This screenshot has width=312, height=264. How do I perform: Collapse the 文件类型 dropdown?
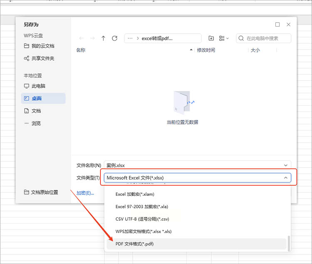(286, 178)
